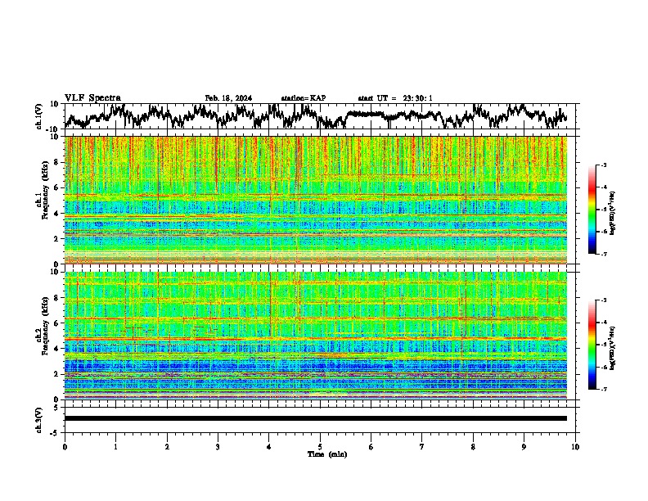
Task: Click the ch.2 log(PSD) colorbar unit label
Action: pos(613,348)
